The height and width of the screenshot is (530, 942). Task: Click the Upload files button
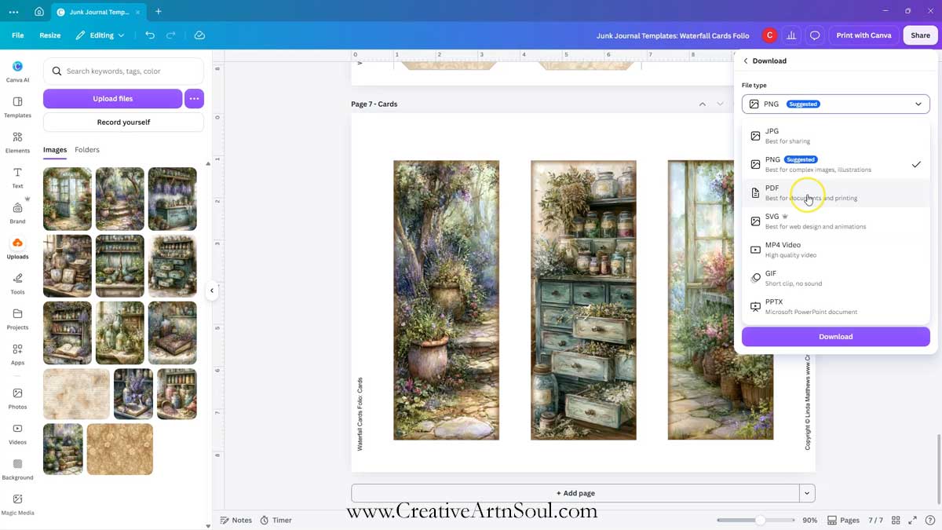[112, 99]
